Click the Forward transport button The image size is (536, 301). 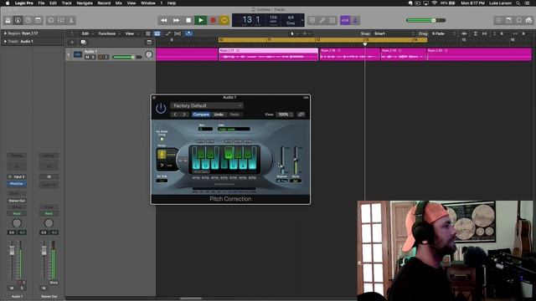click(176, 20)
